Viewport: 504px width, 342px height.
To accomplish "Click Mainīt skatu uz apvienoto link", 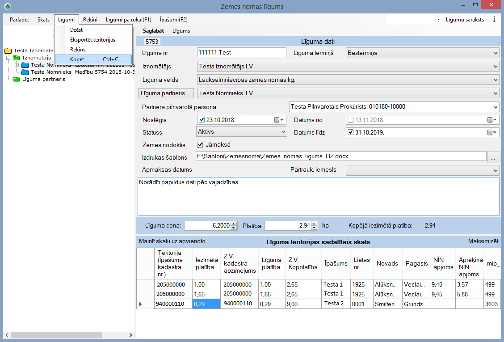I will click(x=172, y=241).
